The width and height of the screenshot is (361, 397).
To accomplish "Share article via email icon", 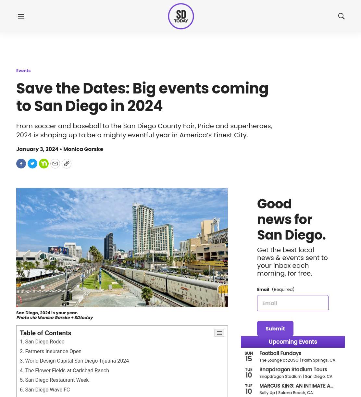I will pyautogui.click(x=55, y=164).
